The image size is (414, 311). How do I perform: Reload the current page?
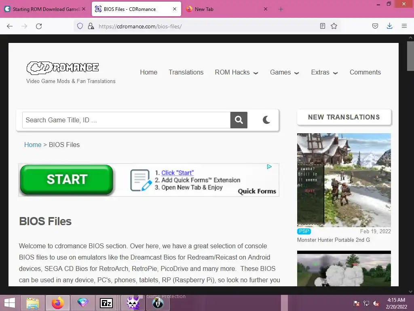coord(39,26)
